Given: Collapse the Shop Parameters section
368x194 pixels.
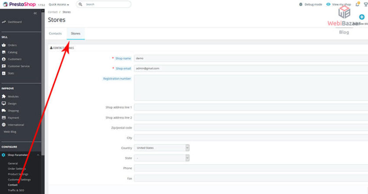Looking at the screenshot, I should point(38,155).
